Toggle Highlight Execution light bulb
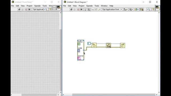The width and height of the screenshot is (171, 96). [x=85, y=10]
